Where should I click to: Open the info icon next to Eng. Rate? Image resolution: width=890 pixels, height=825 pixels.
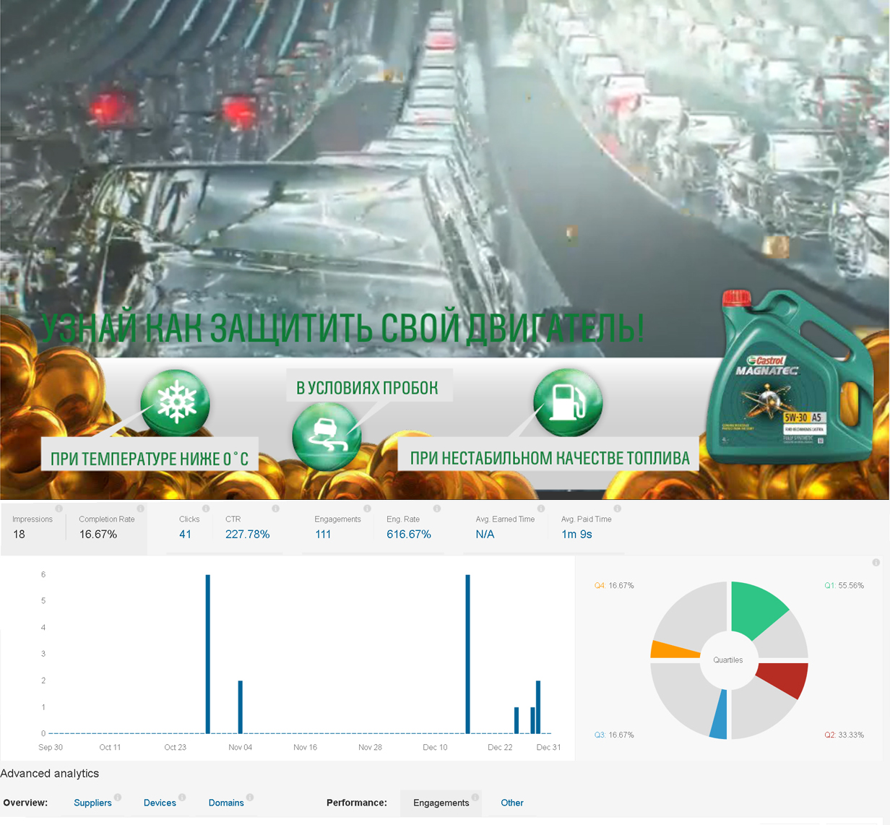coord(436,509)
